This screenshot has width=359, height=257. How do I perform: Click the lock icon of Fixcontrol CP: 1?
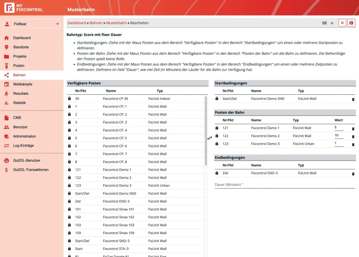point(70,106)
